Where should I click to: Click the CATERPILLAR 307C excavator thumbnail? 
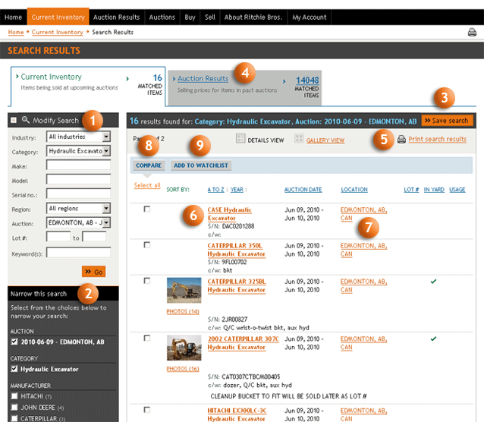click(184, 348)
